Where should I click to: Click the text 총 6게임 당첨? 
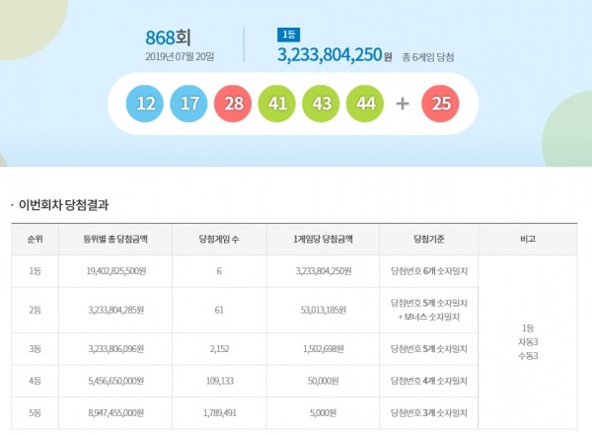pyautogui.click(x=428, y=57)
